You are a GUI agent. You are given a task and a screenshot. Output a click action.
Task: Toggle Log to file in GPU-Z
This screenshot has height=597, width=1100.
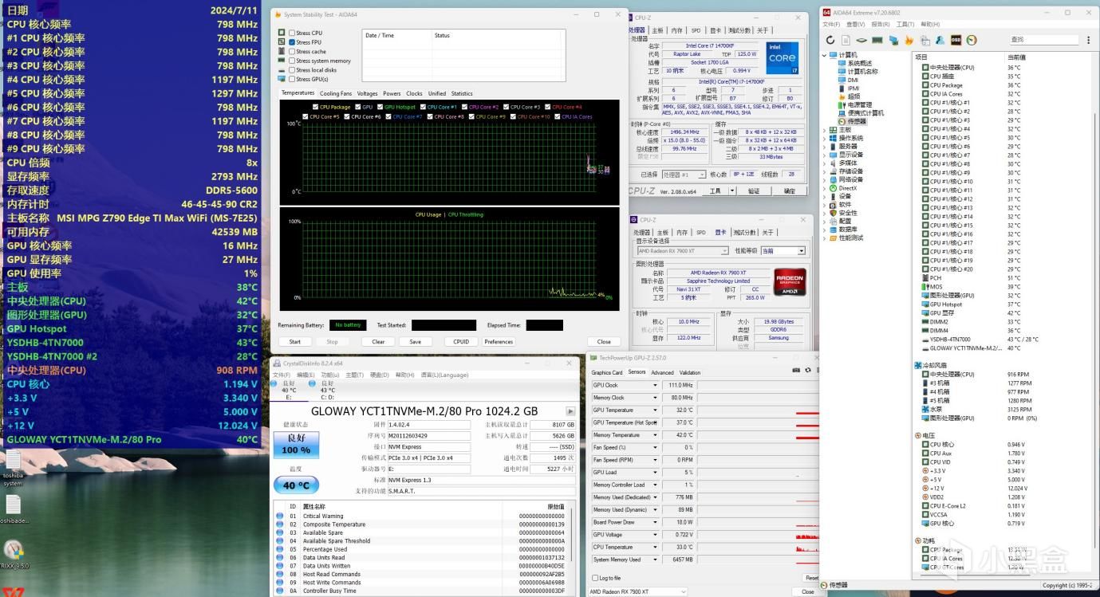point(595,578)
